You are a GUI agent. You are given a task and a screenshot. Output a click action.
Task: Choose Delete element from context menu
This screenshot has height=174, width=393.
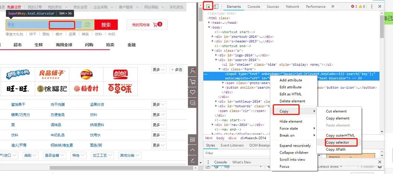[292, 101]
